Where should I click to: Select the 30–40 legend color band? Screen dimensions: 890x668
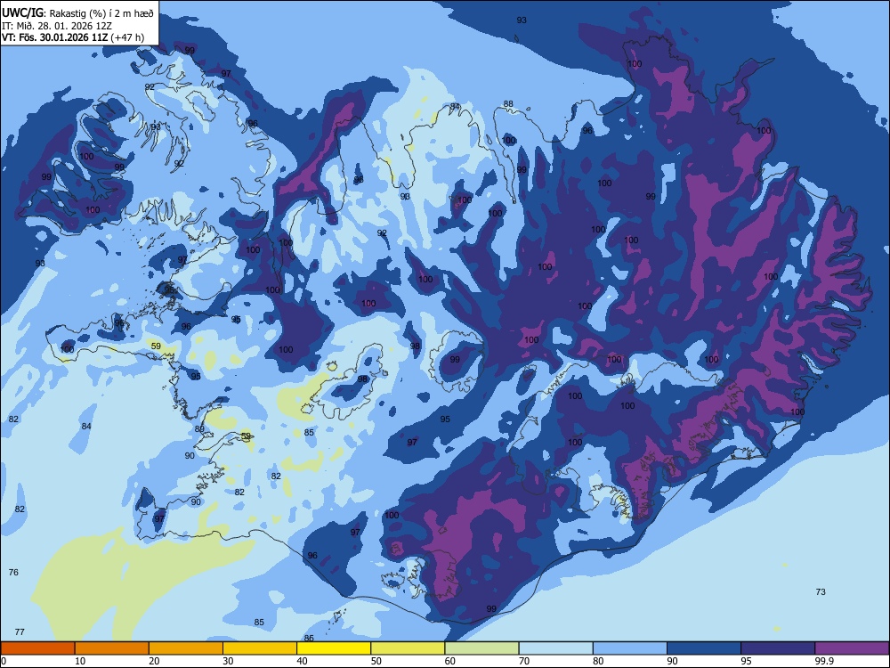(x=260, y=648)
